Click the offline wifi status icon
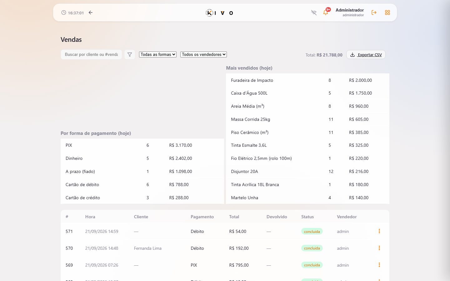The image size is (450, 281). click(x=314, y=12)
